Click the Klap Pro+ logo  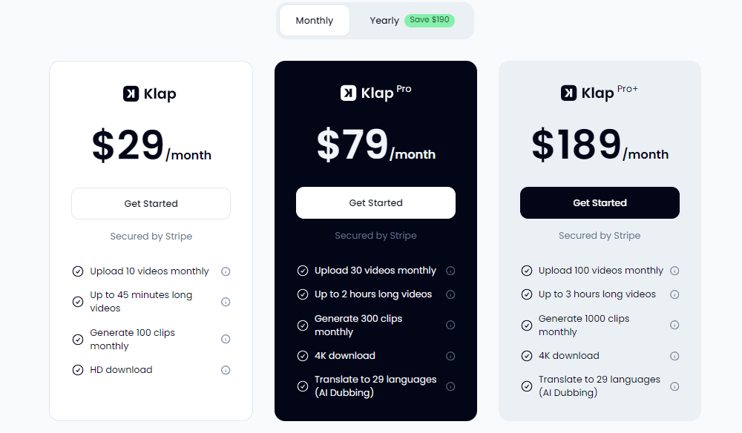[600, 93]
